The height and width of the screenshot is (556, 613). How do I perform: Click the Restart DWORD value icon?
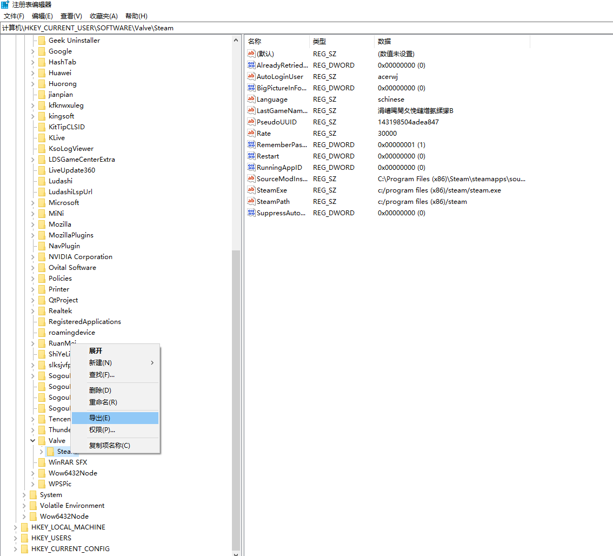(x=251, y=156)
